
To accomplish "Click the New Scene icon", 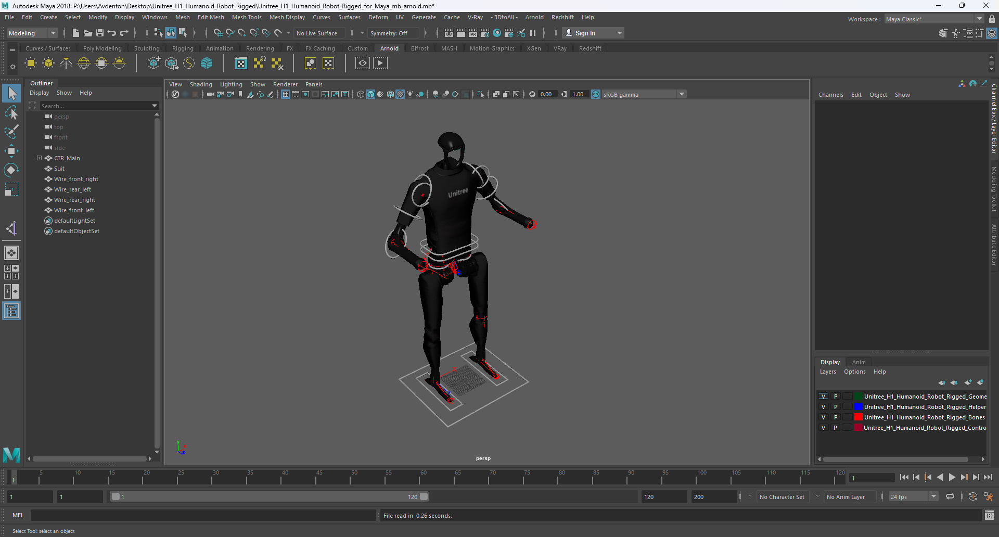I will click(75, 33).
